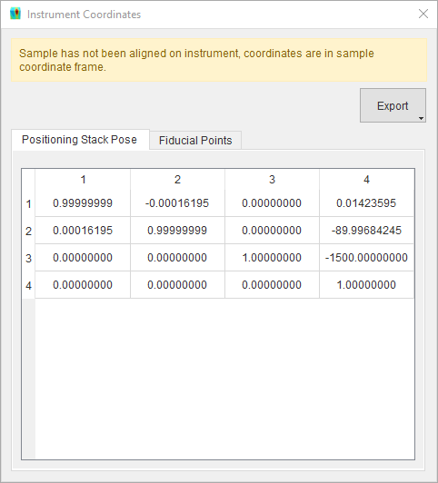Select row header 3
438x483 pixels.
click(28, 258)
